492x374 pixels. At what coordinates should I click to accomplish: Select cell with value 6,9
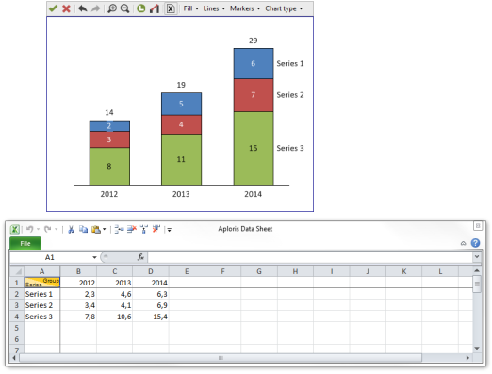click(151, 305)
